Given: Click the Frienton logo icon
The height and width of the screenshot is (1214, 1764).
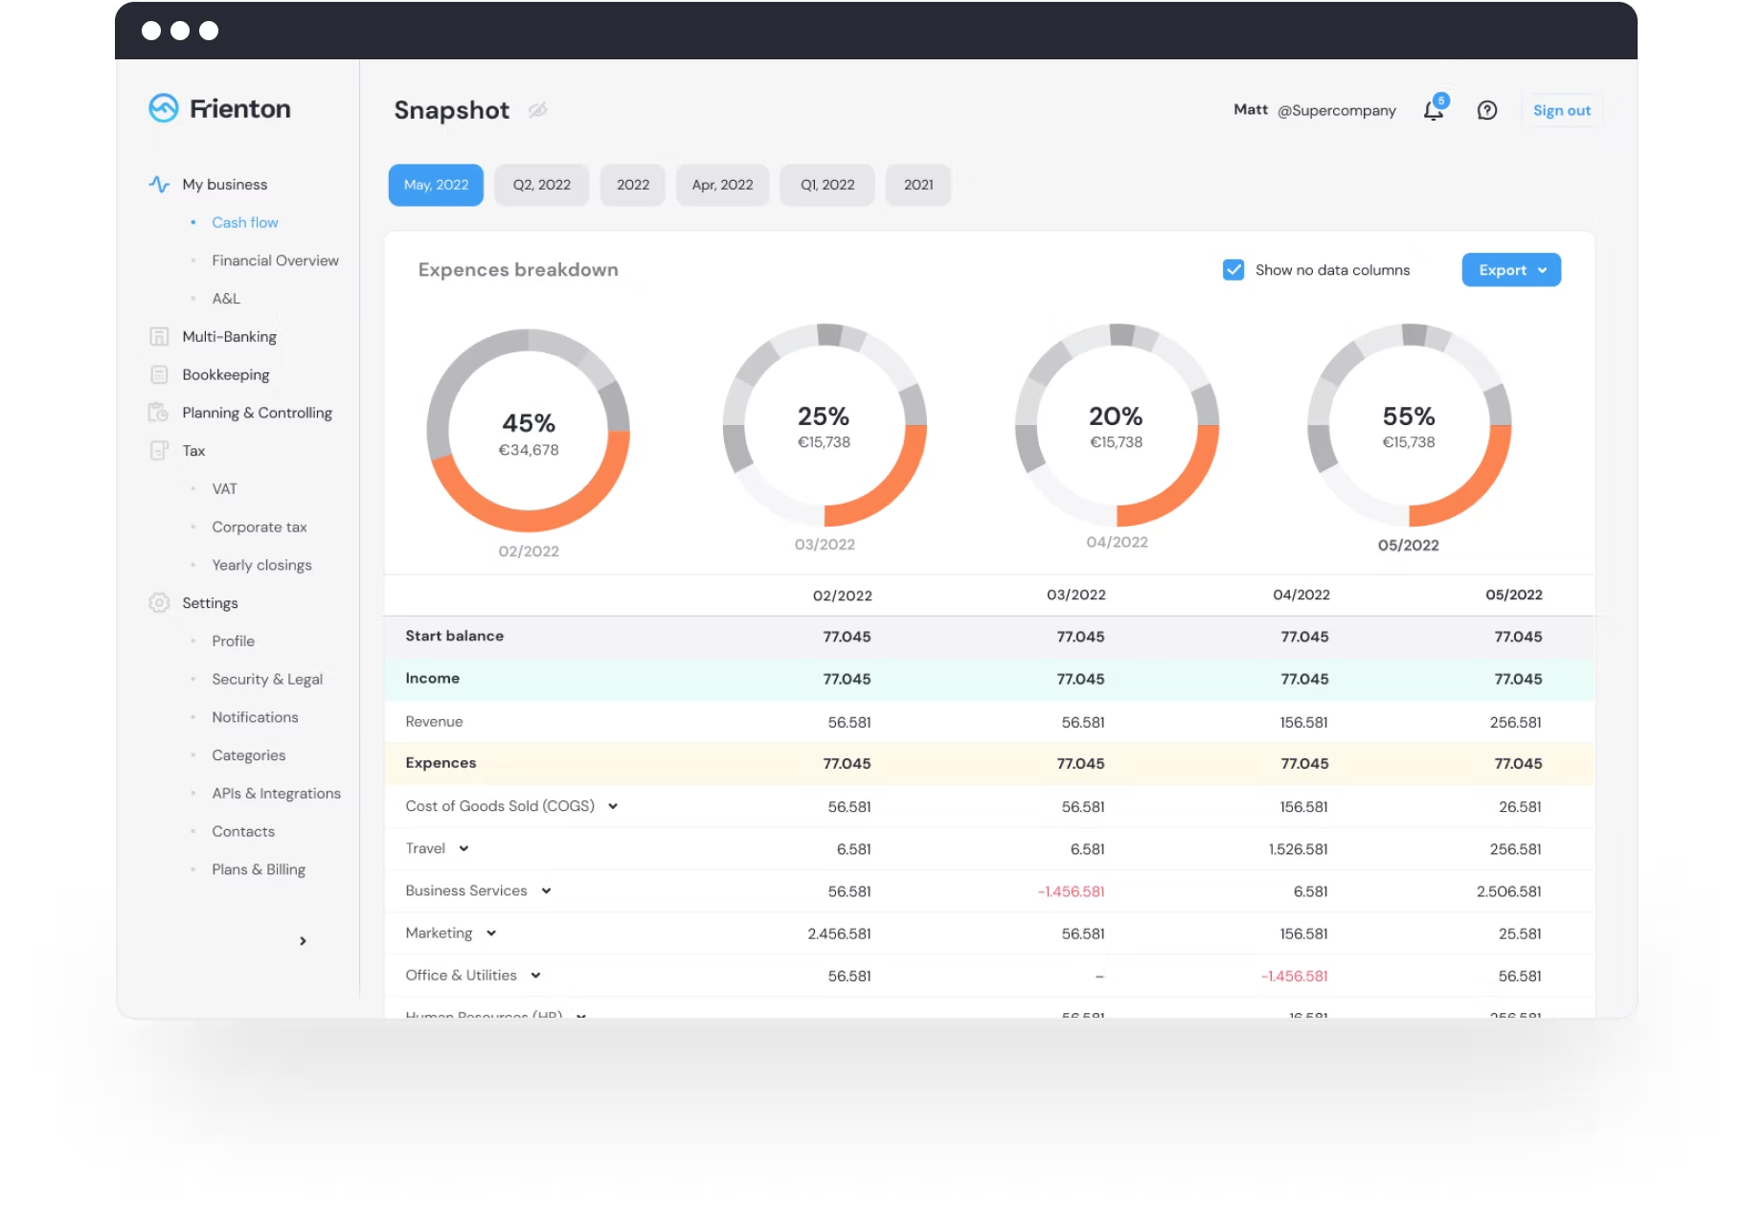Looking at the screenshot, I should (x=164, y=108).
